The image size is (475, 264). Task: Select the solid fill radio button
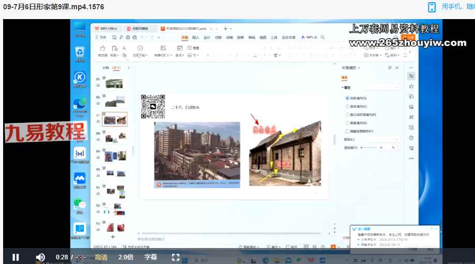[348, 98]
